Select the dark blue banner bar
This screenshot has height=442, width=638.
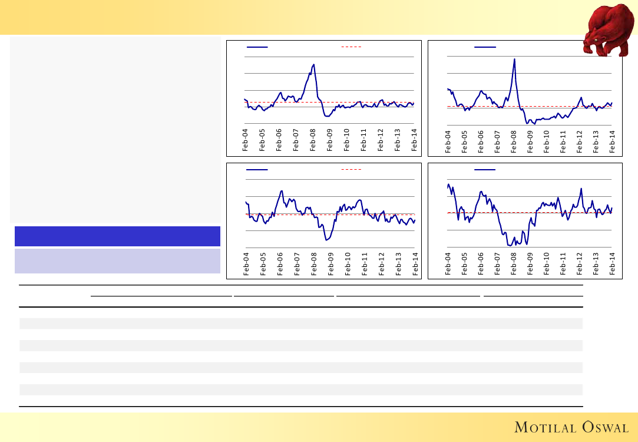tap(117, 236)
